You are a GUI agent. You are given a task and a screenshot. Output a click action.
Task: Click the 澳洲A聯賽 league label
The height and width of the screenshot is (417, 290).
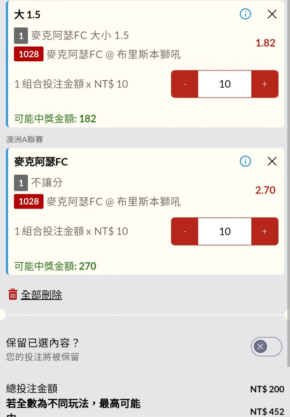pyautogui.click(x=25, y=139)
